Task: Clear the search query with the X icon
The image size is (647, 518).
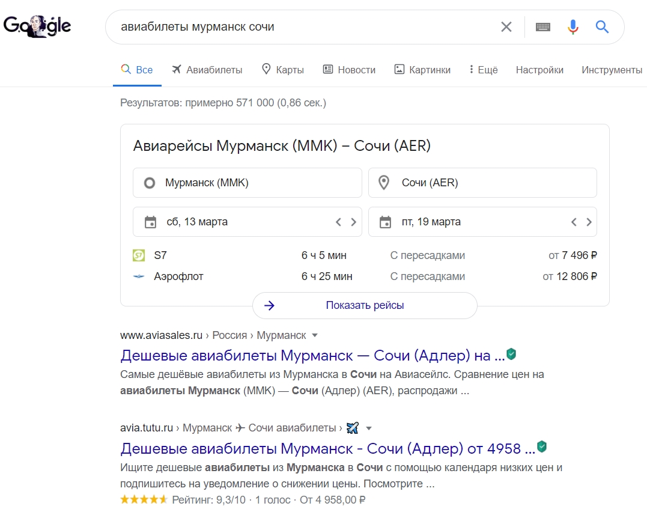Action: pos(506,26)
